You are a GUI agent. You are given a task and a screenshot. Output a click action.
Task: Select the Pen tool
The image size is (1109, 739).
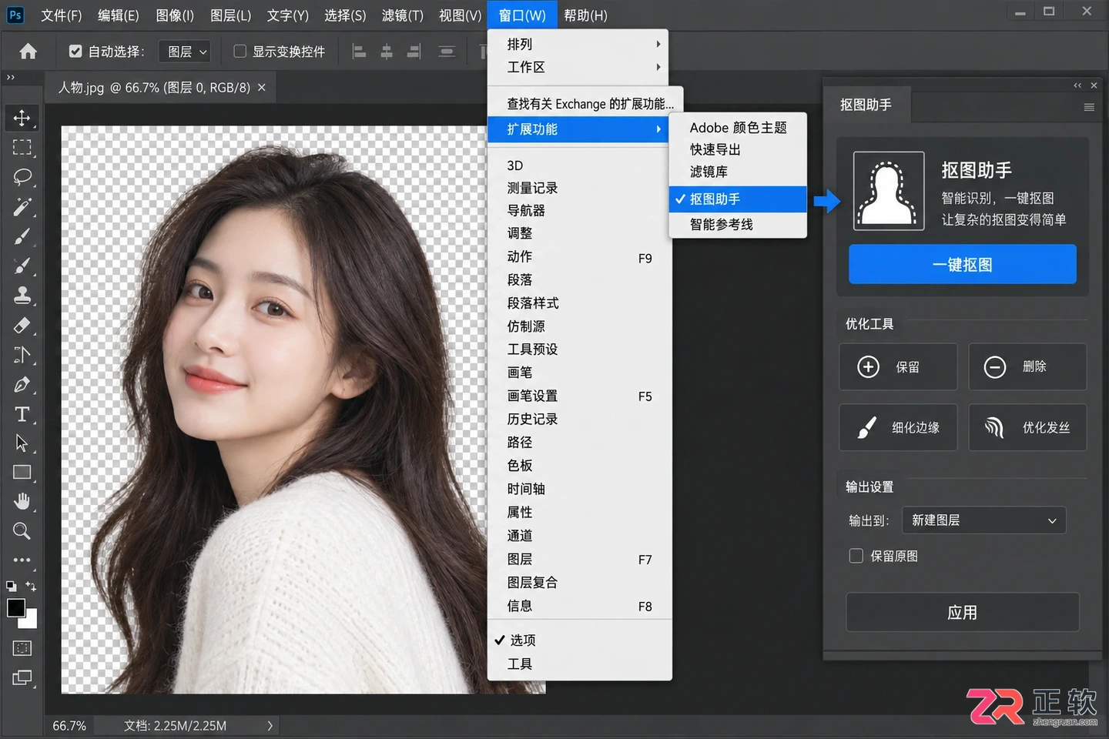22,385
